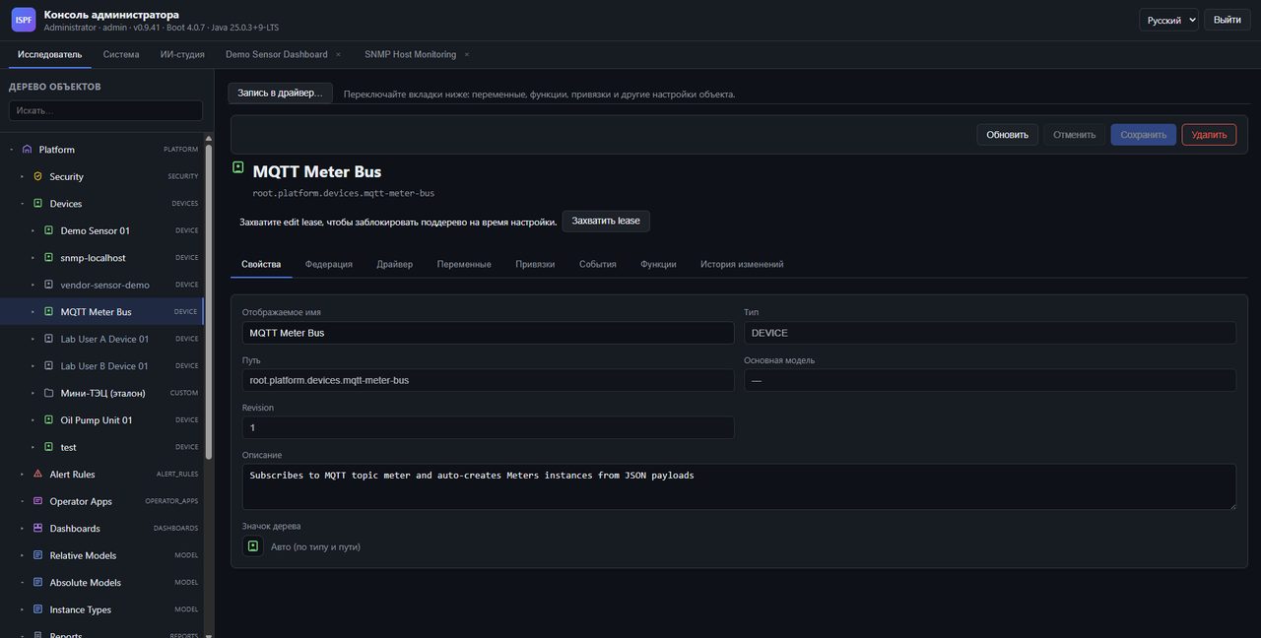The image size is (1261, 638).
Task: Click the Обновить button
Action: (1007, 135)
